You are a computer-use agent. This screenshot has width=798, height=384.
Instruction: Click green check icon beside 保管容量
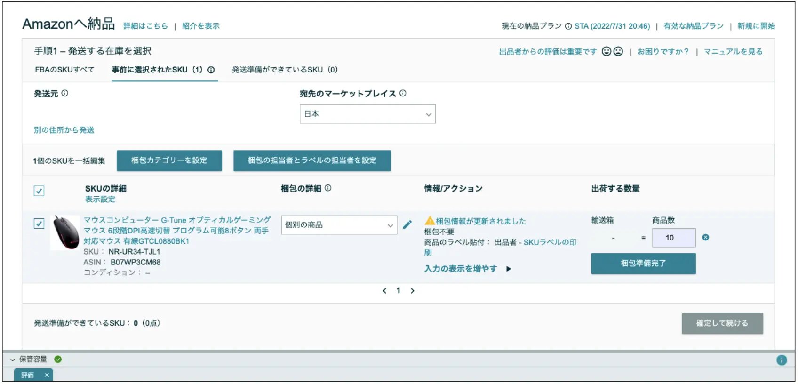(58, 359)
